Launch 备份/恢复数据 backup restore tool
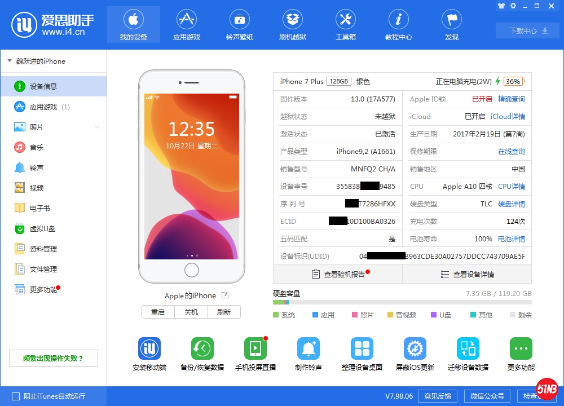 pos(202,349)
